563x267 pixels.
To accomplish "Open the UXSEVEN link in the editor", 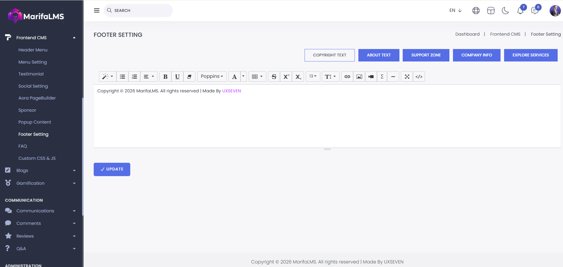I will 231,91.
